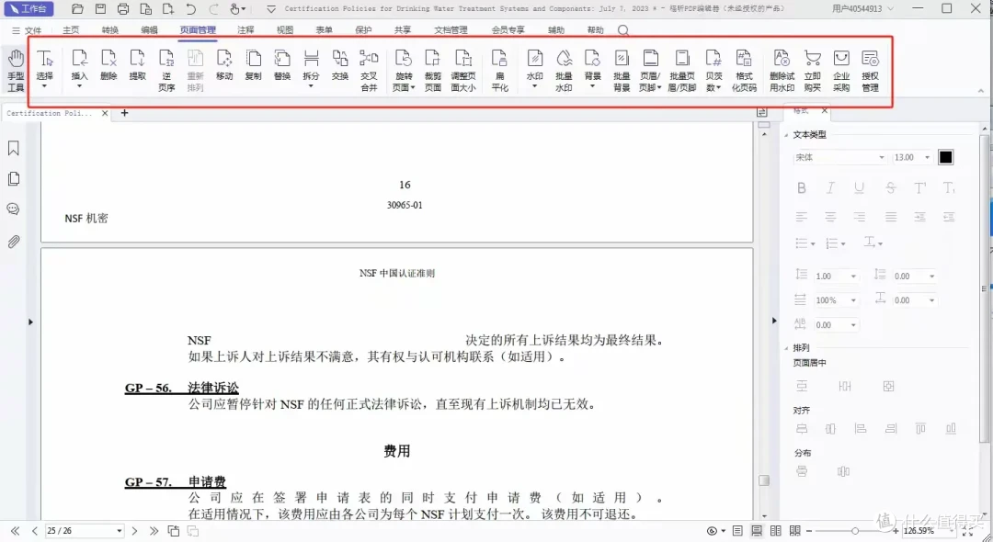
Task: Toggle strikethrough text formatting
Action: point(890,187)
